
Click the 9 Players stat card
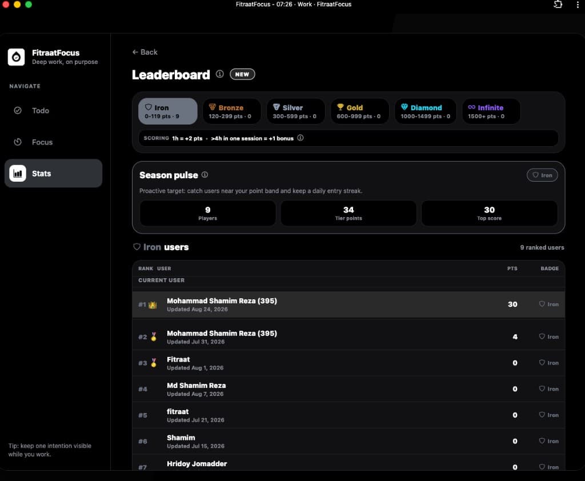pyautogui.click(x=208, y=213)
